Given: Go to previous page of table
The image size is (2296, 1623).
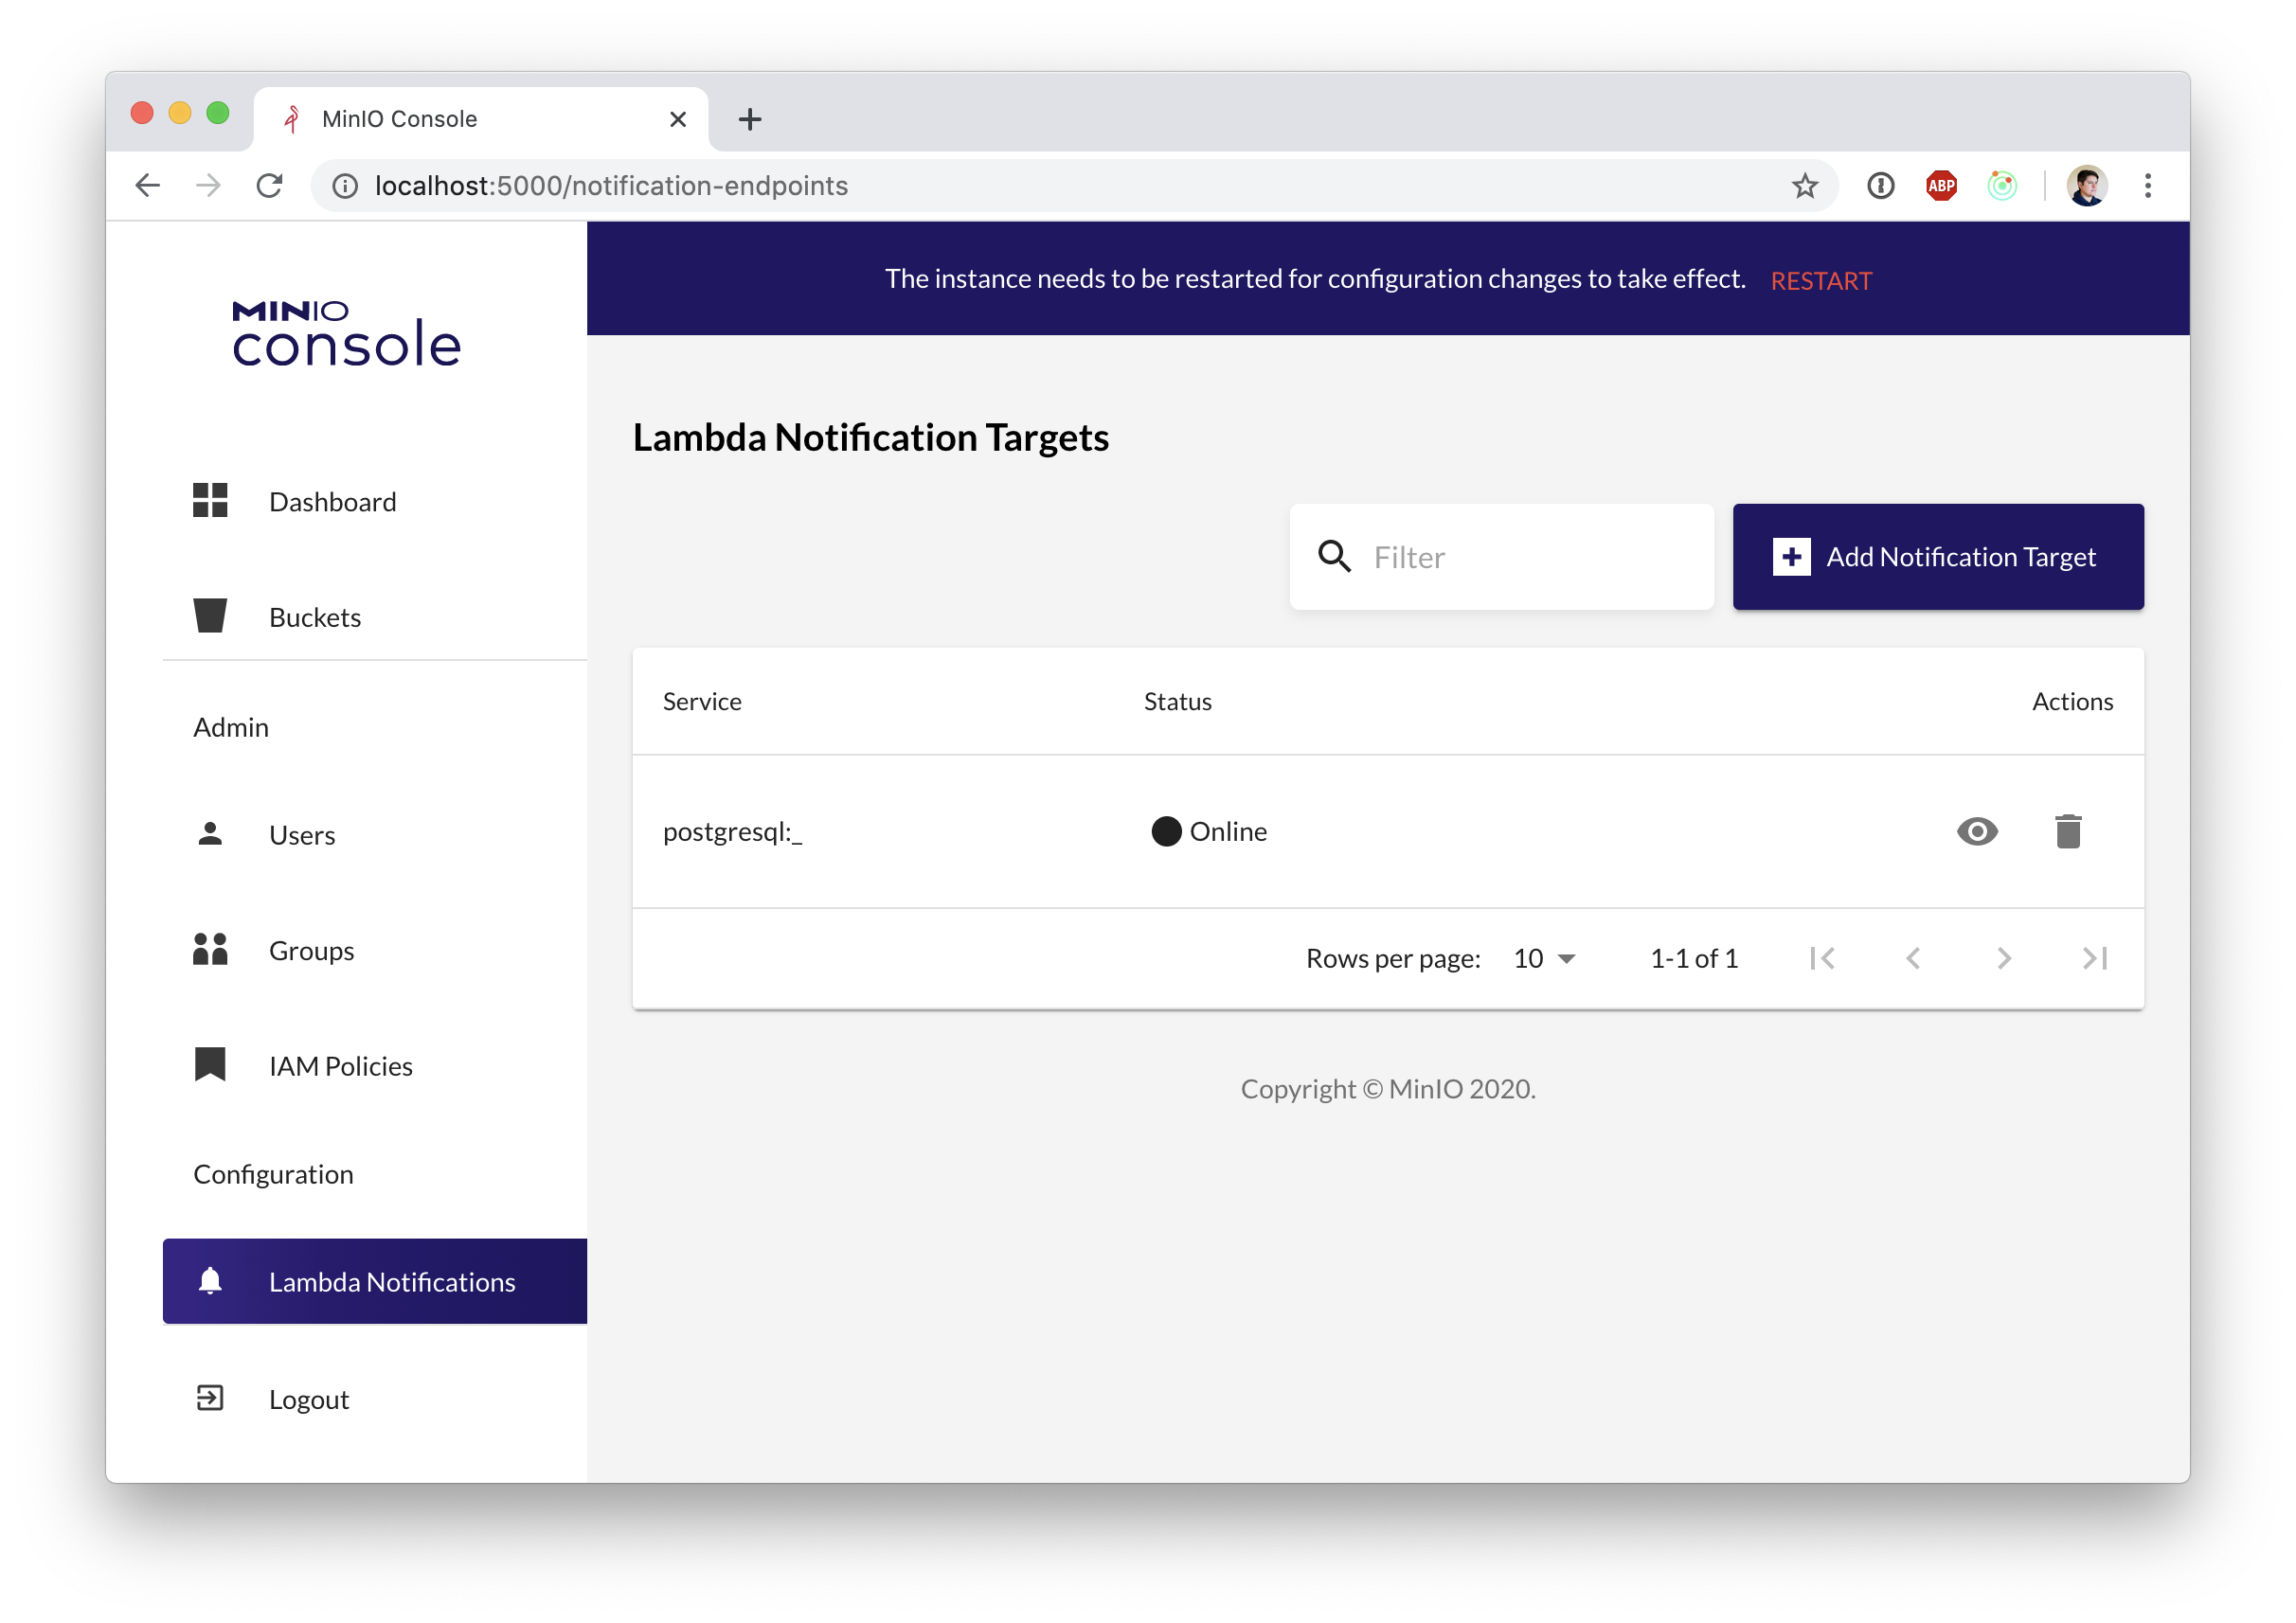Looking at the screenshot, I should click(x=1912, y=958).
